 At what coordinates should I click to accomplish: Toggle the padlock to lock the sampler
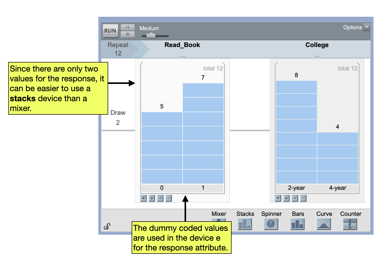click(x=107, y=226)
